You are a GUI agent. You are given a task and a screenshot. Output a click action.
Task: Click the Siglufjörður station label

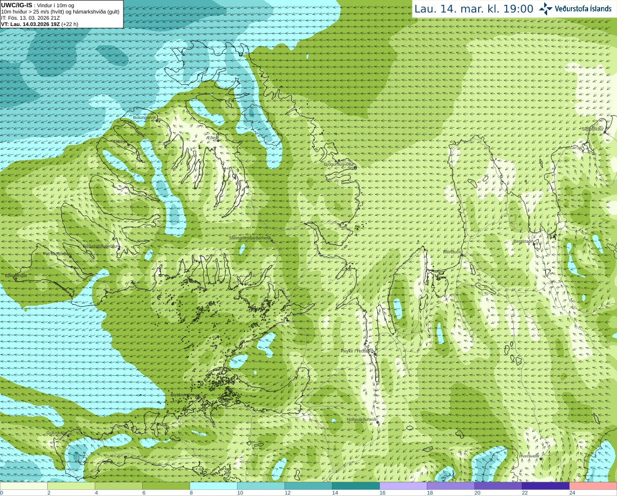593,129
